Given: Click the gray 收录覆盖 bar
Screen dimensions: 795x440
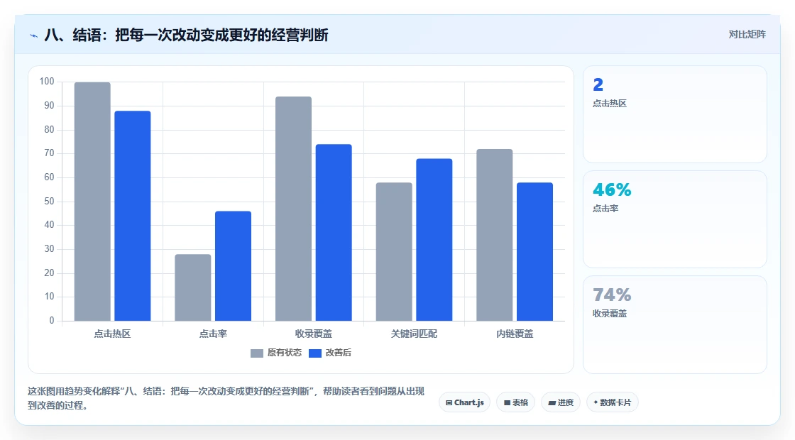Looking at the screenshot, I should coord(294,209).
